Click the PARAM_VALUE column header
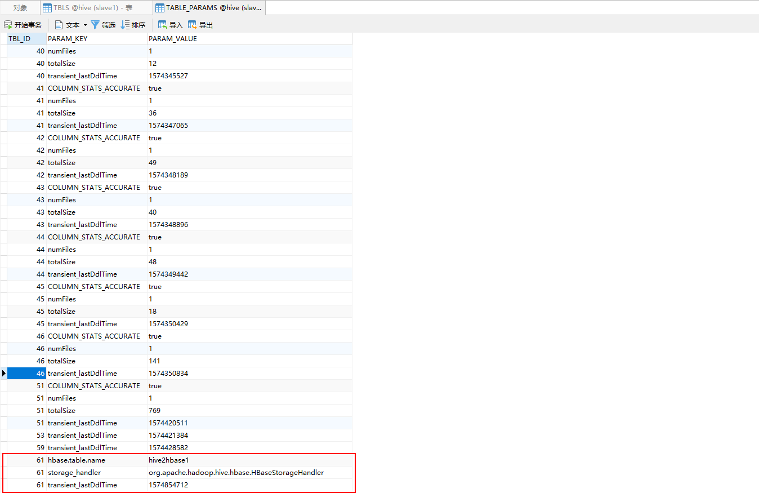This screenshot has width=759, height=493. pyautogui.click(x=249, y=39)
